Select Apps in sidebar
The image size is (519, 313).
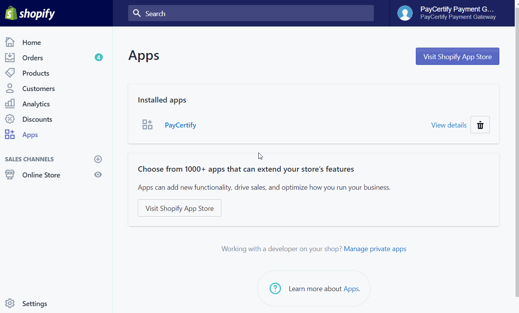[30, 135]
